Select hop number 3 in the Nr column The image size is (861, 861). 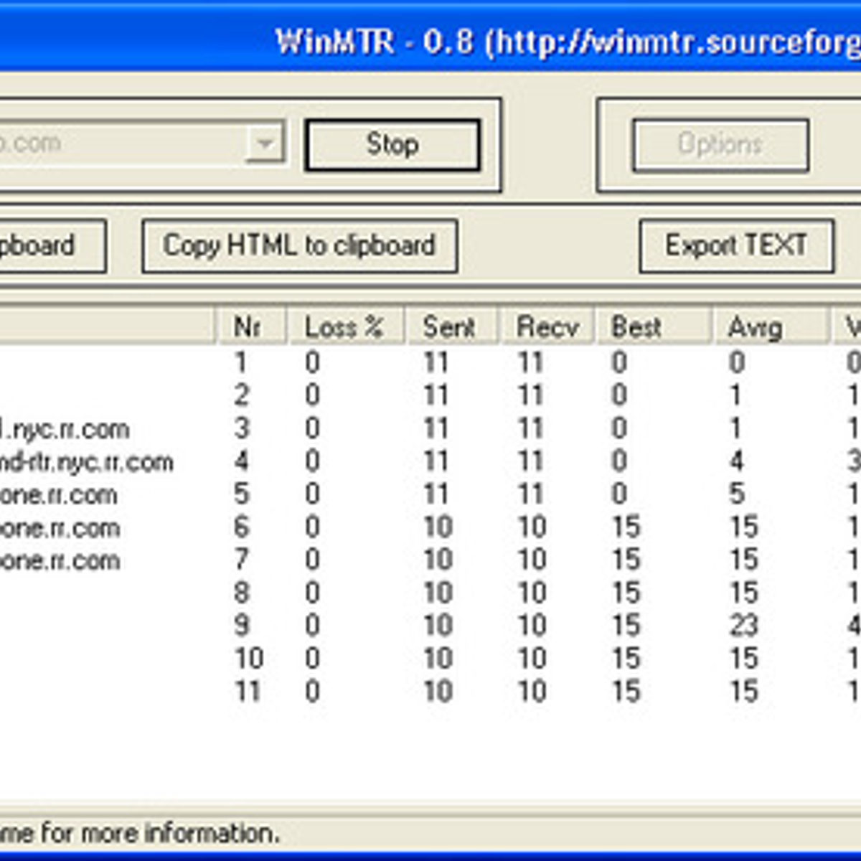pos(242,428)
